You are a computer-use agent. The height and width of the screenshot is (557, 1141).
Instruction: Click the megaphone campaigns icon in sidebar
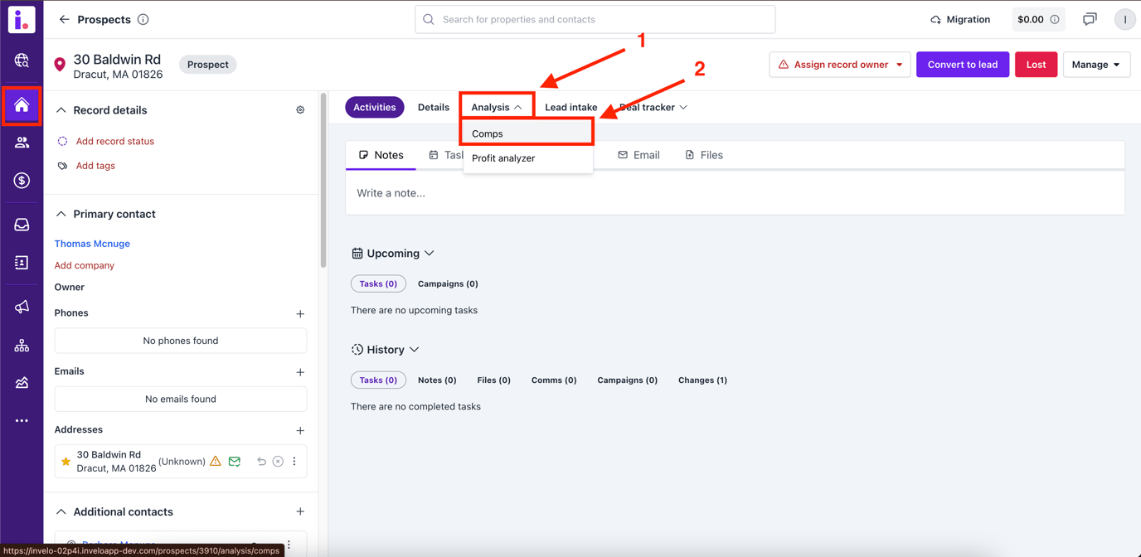(22, 307)
